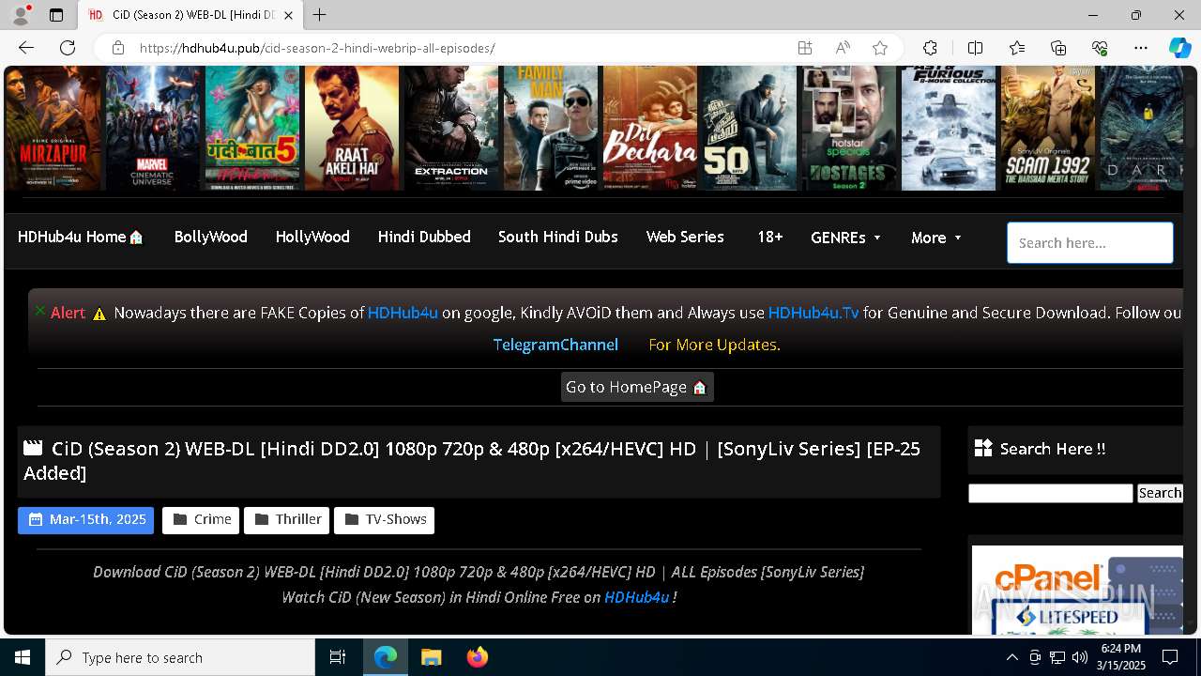Click the sidebar Search button
Screen dimensions: 1201x676
pyautogui.click(x=1160, y=493)
